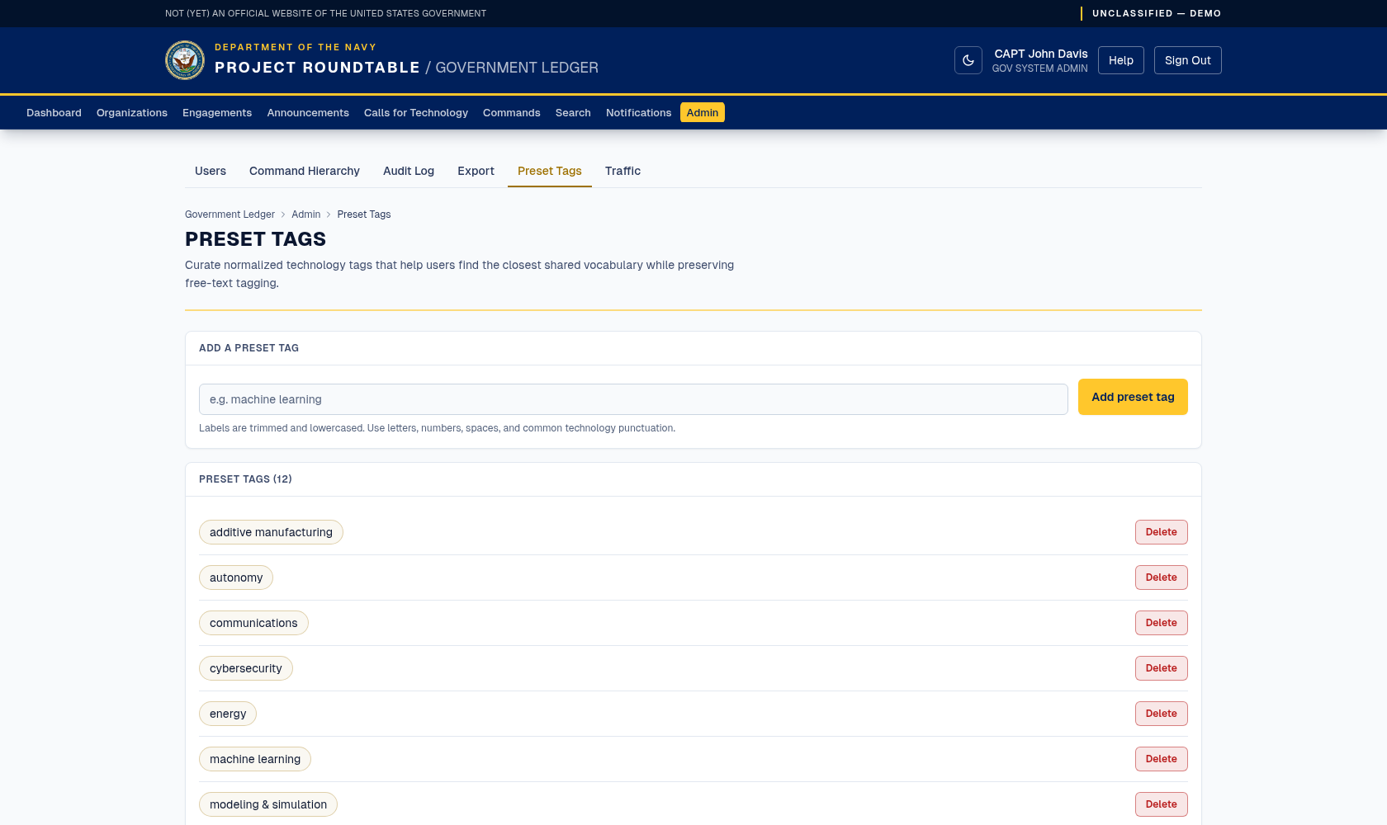Screen dimensions: 1387x825
Task: Click the Government Ledger breadcrumb link
Action: [230, 214]
